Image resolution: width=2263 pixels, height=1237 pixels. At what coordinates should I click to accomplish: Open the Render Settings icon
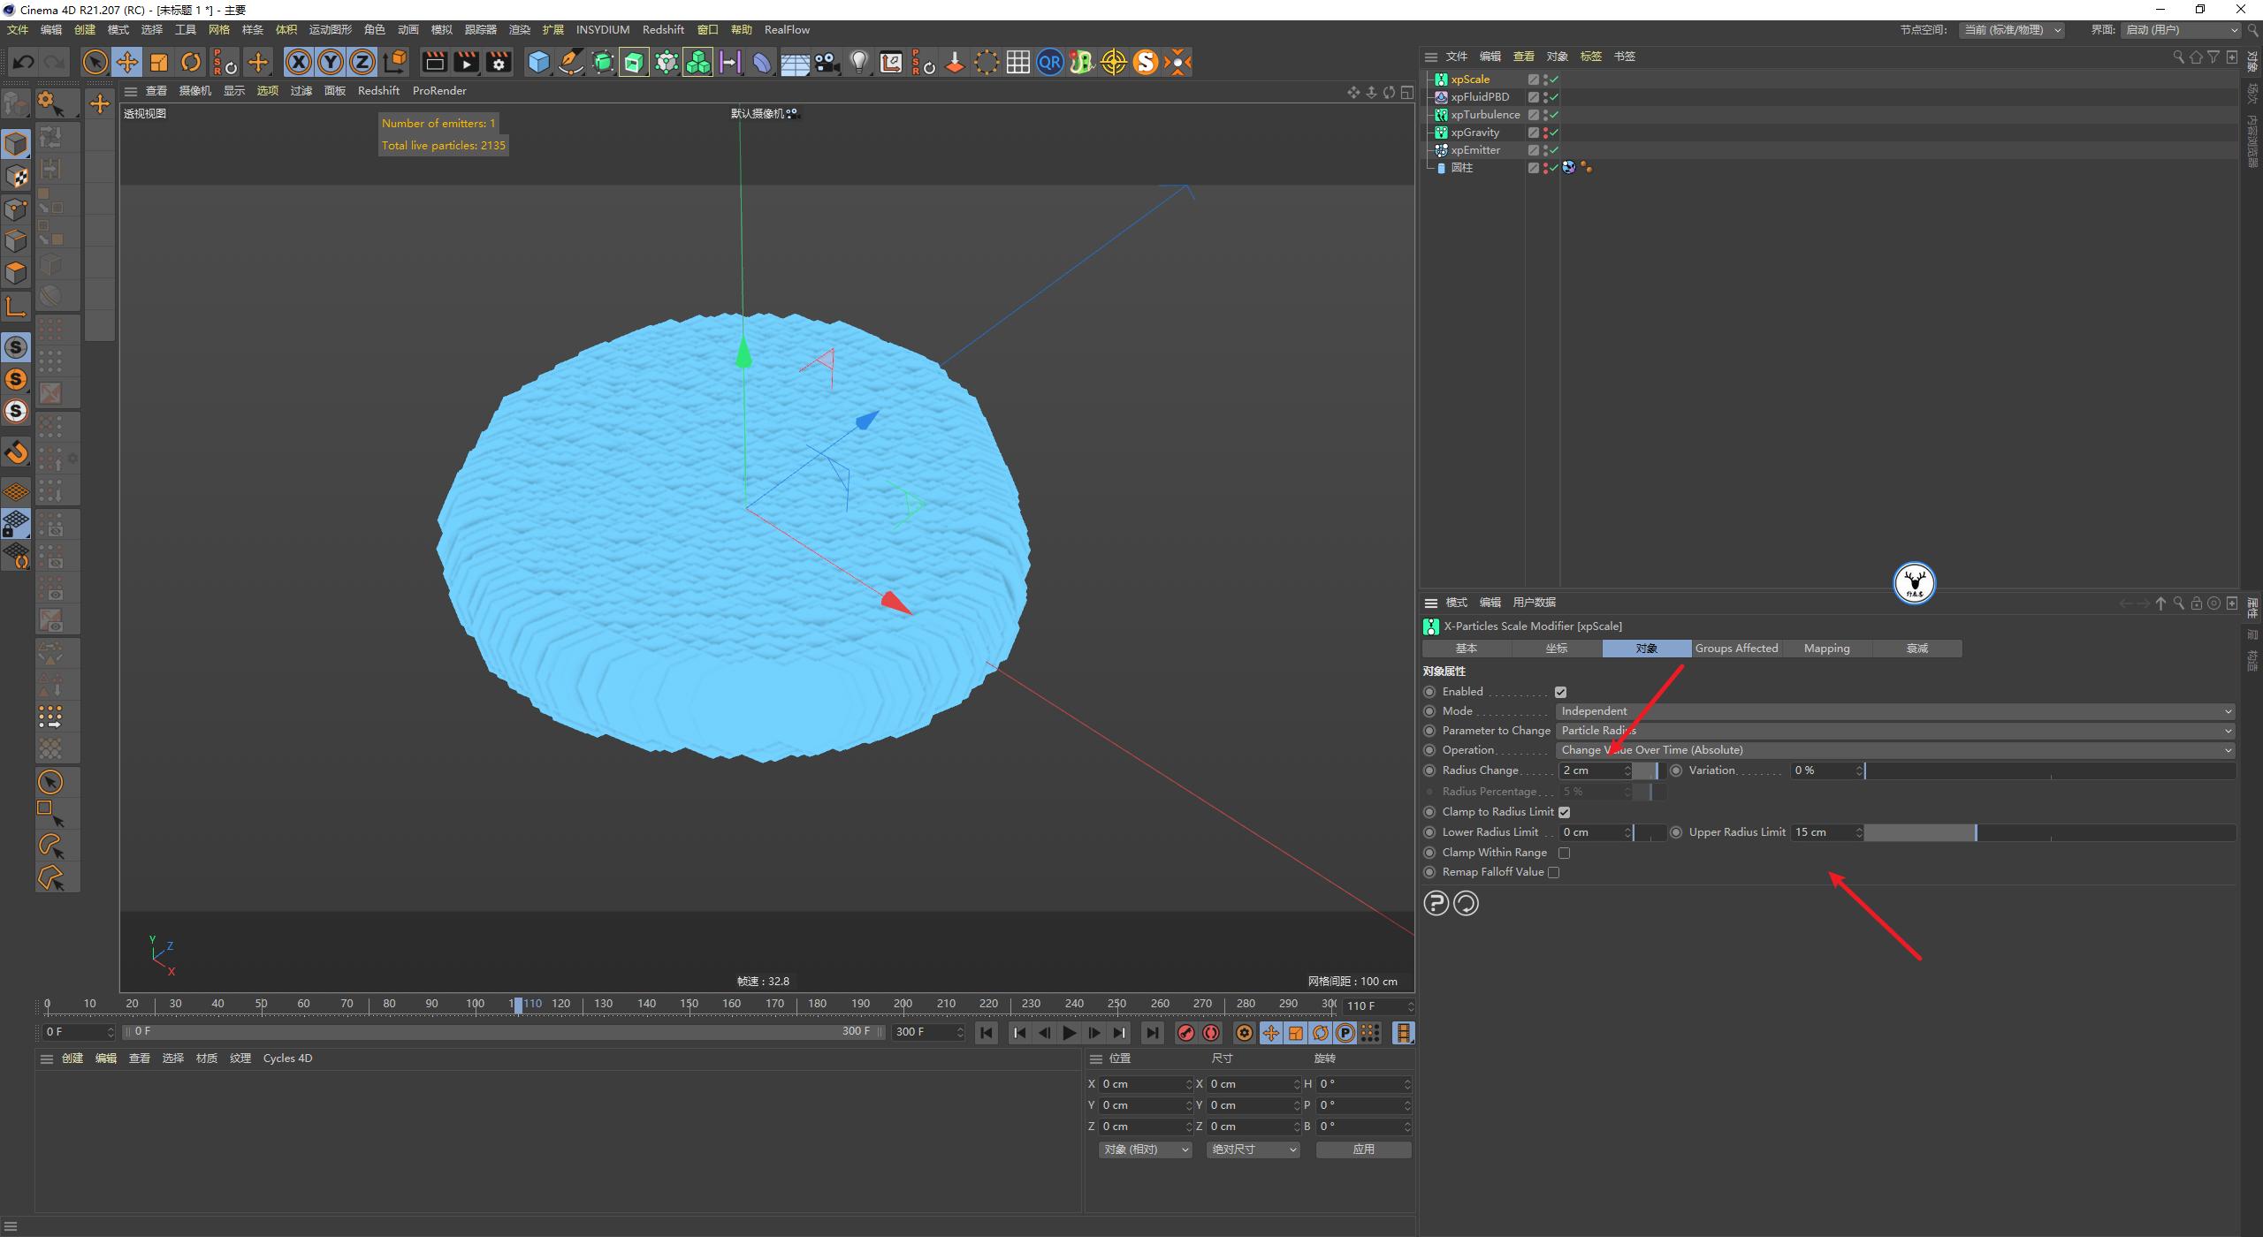click(x=499, y=62)
